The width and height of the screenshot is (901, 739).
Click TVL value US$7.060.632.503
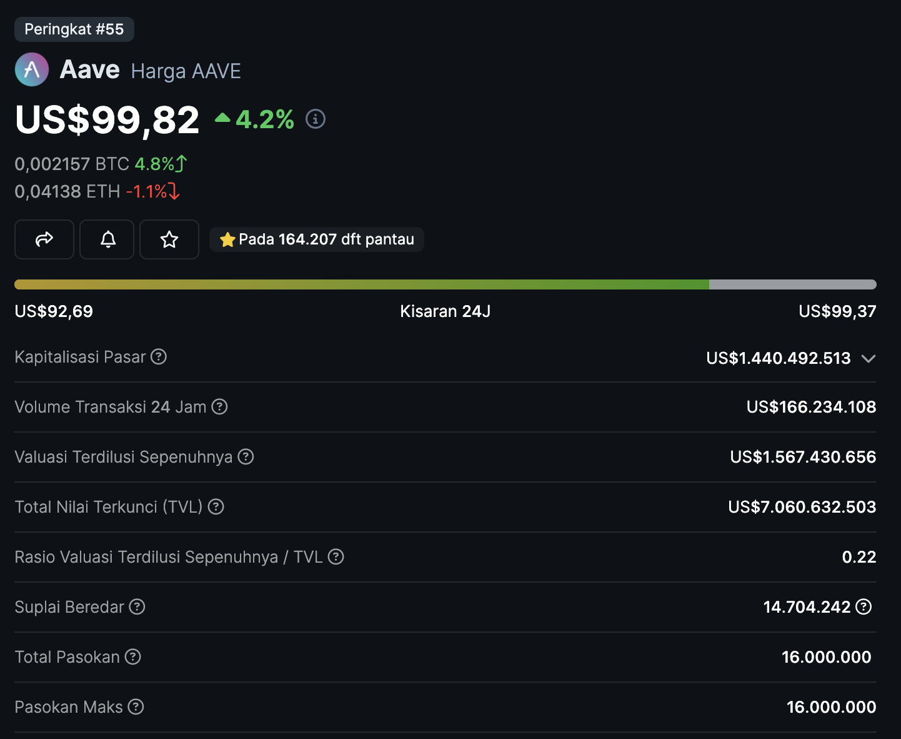pyautogui.click(x=802, y=507)
